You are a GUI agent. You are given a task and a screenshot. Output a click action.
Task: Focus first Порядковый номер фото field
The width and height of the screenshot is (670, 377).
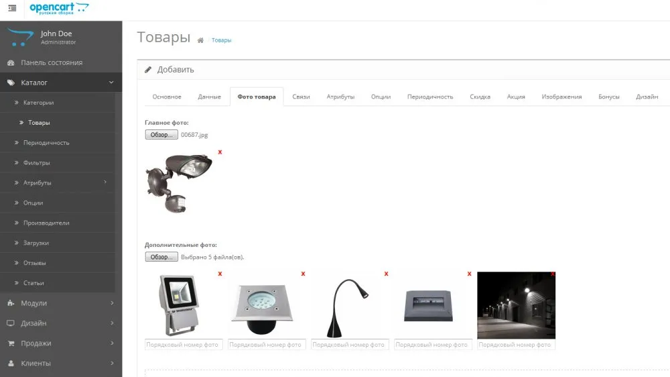point(184,345)
